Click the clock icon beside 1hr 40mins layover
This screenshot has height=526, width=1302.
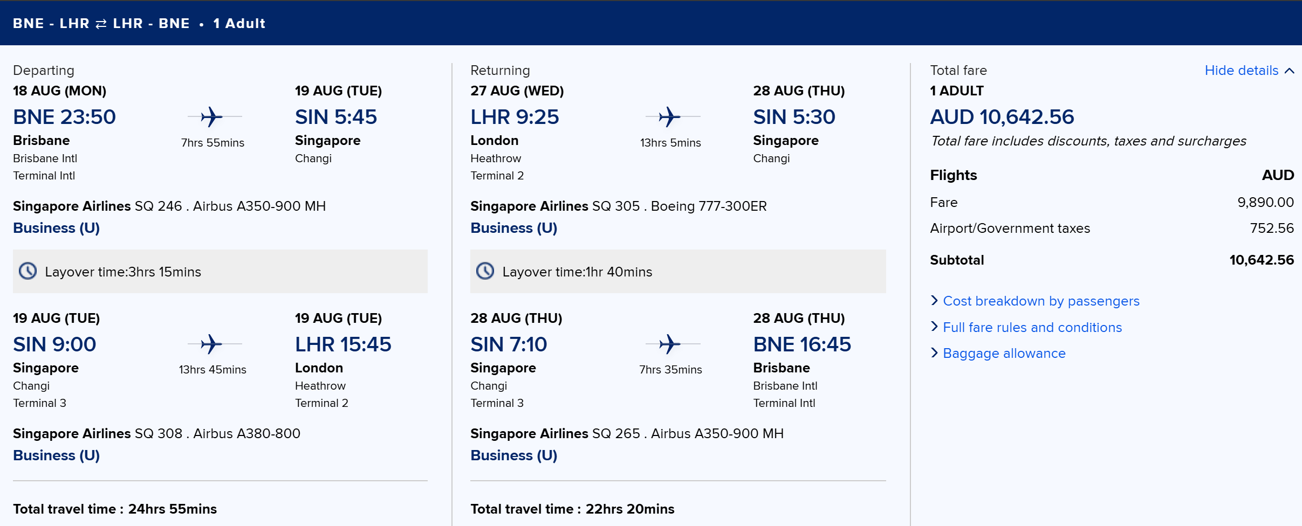click(x=485, y=271)
